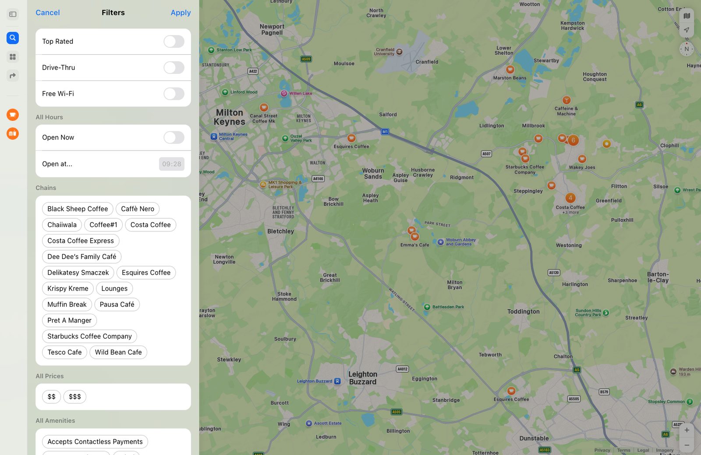Open the Privacy link on map
This screenshot has height=455, width=701.
point(602,450)
